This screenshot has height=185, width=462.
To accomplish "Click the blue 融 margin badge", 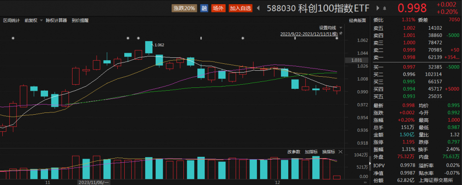I will pyautogui.click(x=204, y=8).
